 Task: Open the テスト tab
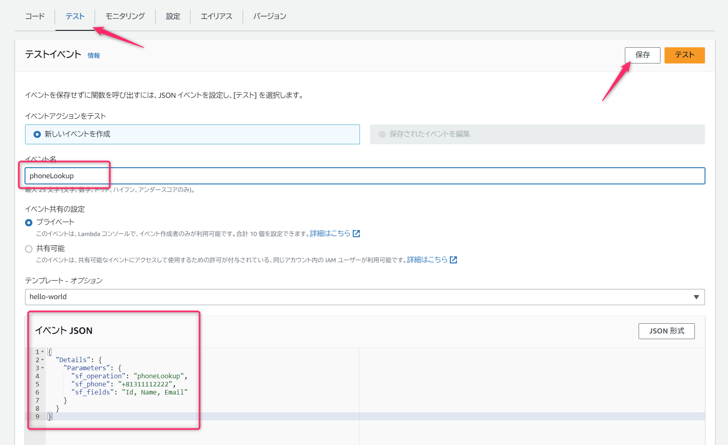pos(75,16)
